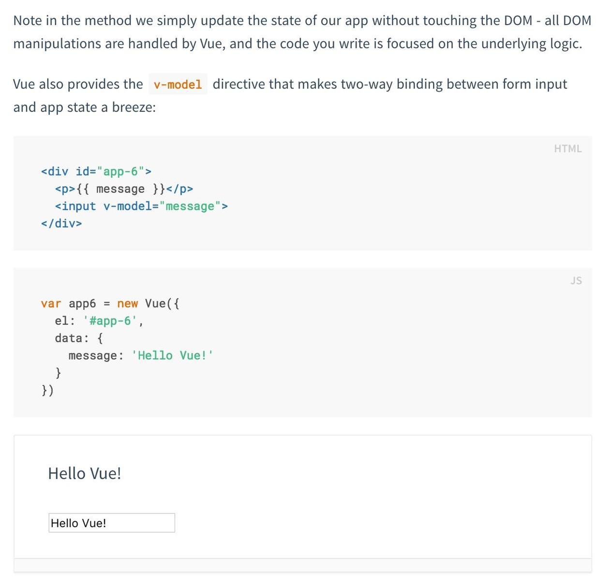Viewport: 600px width, 584px height.
Task: Click the message property key in JS code
Action: click(93, 356)
